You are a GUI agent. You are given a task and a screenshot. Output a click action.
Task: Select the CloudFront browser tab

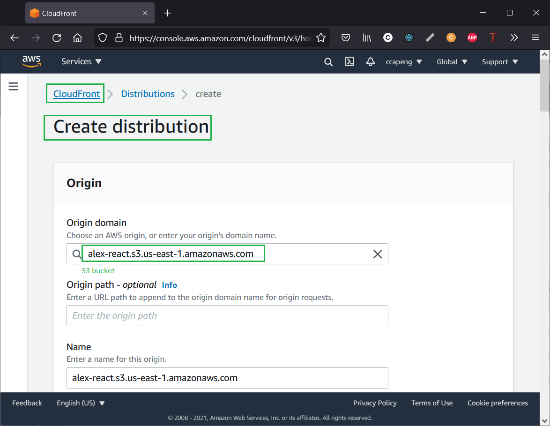coord(90,13)
